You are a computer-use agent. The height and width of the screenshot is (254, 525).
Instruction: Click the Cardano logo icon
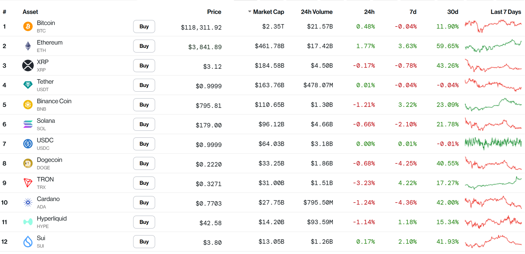pos(28,203)
